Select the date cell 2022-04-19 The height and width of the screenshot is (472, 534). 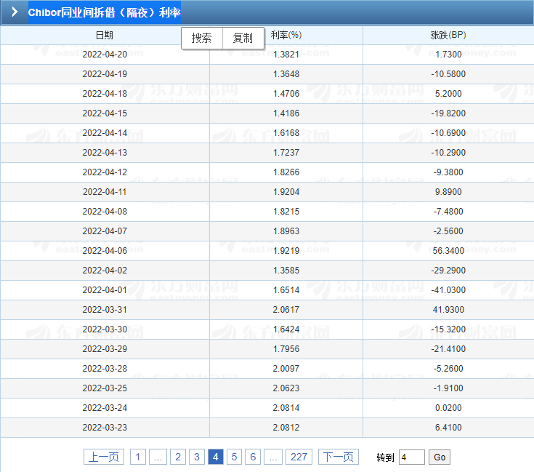pyautogui.click(x=105, y=74)
